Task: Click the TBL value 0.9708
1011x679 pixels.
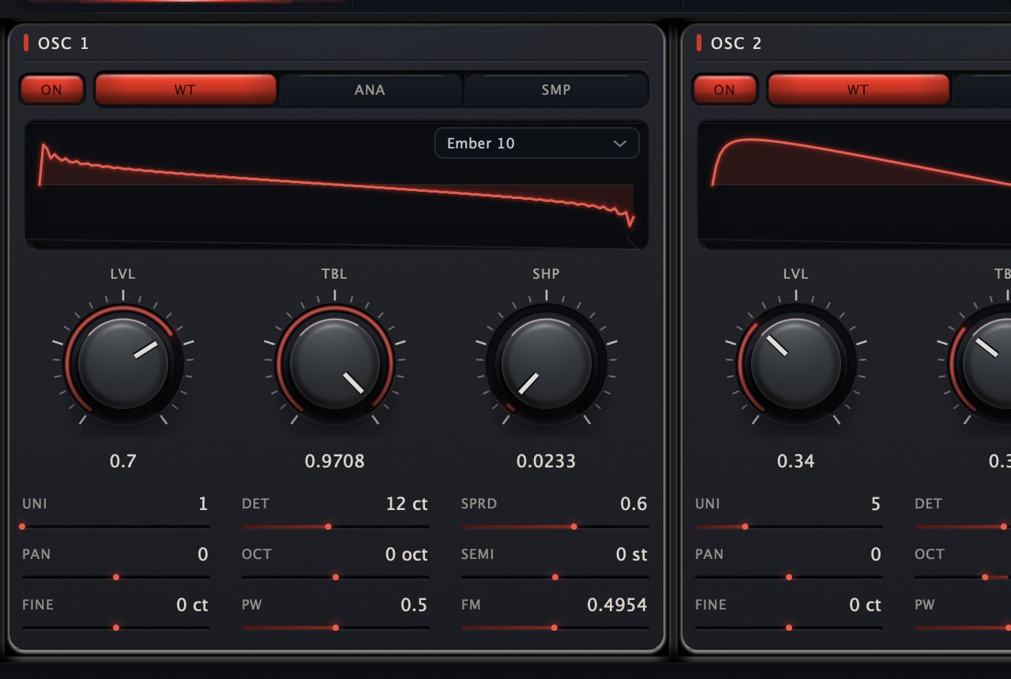Action: pos(335,461)
